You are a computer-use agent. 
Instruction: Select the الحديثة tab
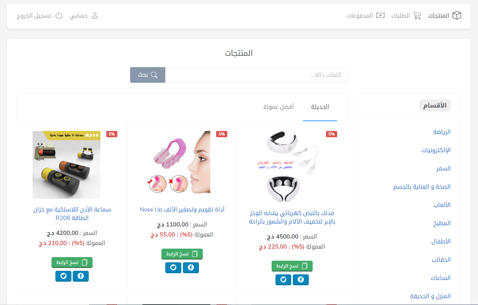(320, 107)
